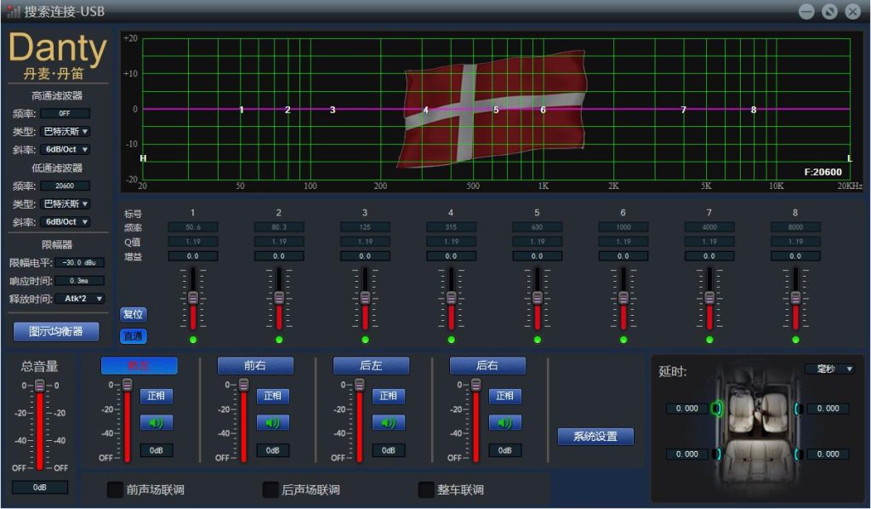The height and width of the screenshot is (509, 871).
Task: Enable the 前声场联调 checkbox
Action: point(115,489)
